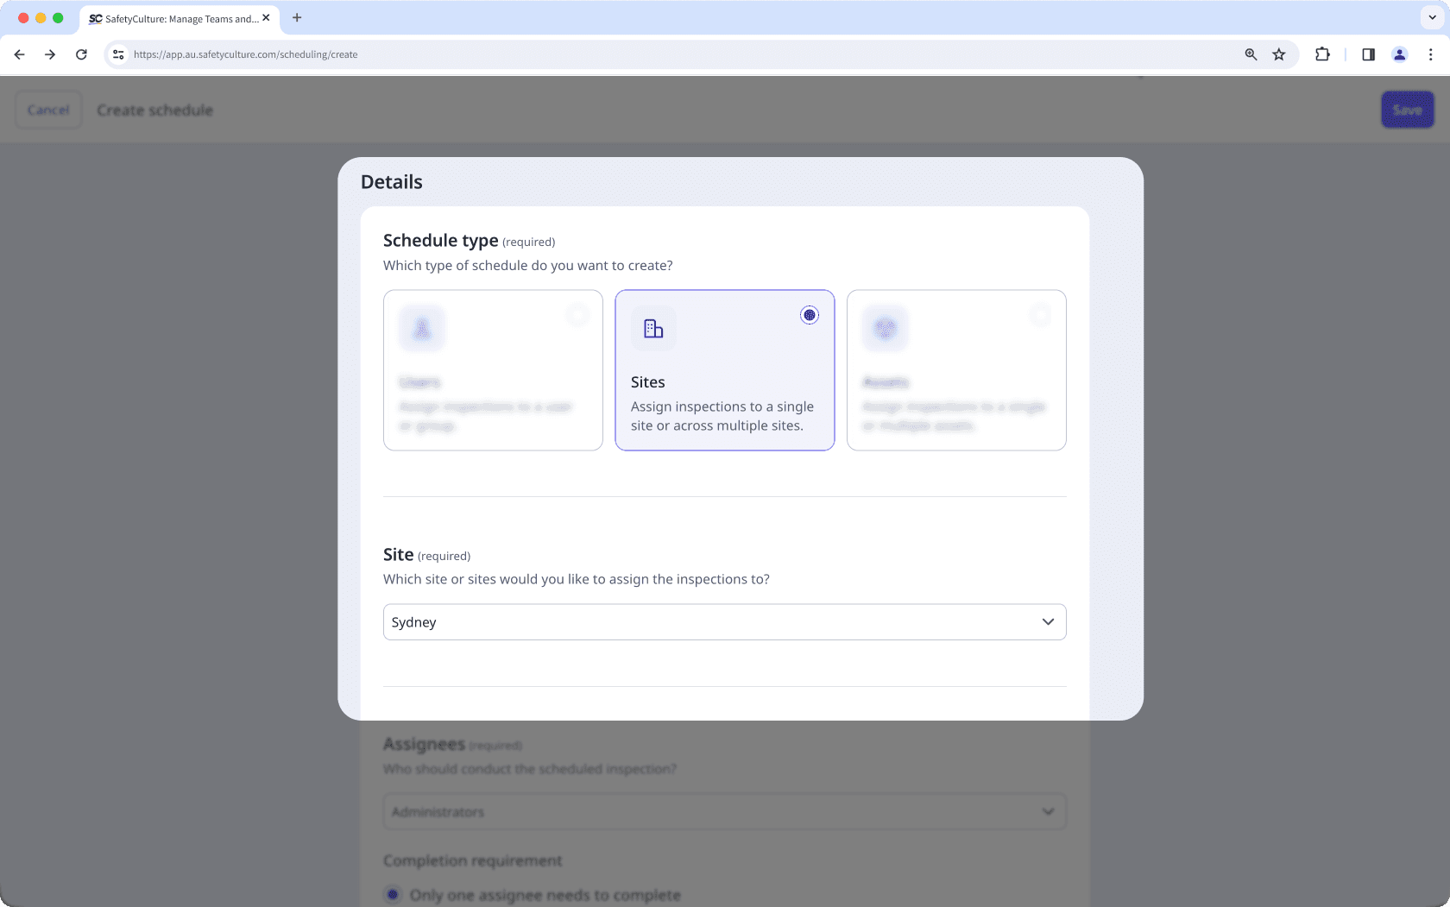
Task: Open the browser zoom magnifier in the address bar
Action: coord(1250,54)
